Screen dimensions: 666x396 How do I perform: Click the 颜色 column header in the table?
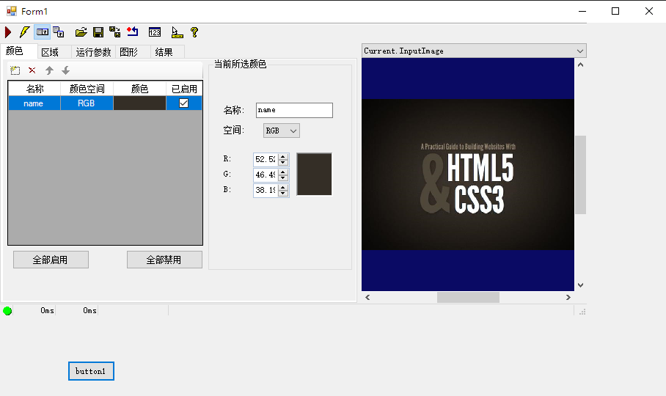139,89
